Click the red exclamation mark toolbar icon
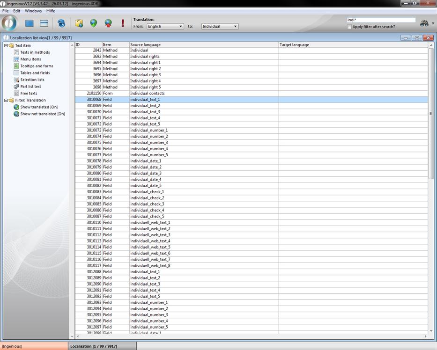Image resolution: width=437 pixels, height=350 pixels. click(123, 23)
